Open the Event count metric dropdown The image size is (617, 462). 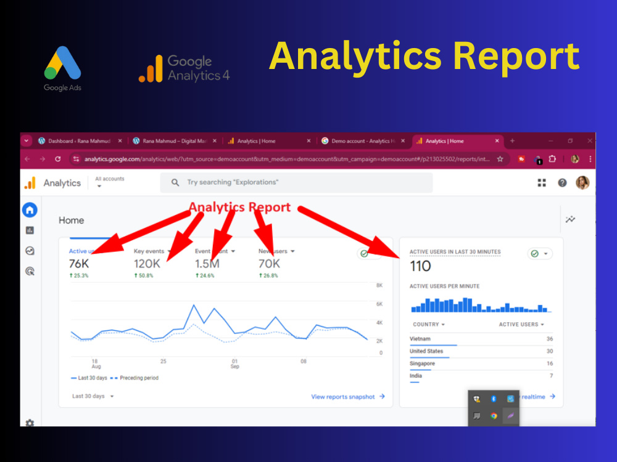[x=233, y=251]
